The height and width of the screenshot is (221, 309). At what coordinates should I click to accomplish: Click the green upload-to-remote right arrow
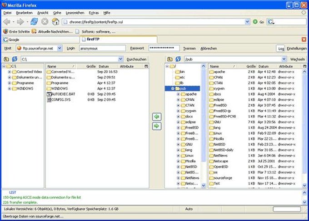[x=157, y=126]
